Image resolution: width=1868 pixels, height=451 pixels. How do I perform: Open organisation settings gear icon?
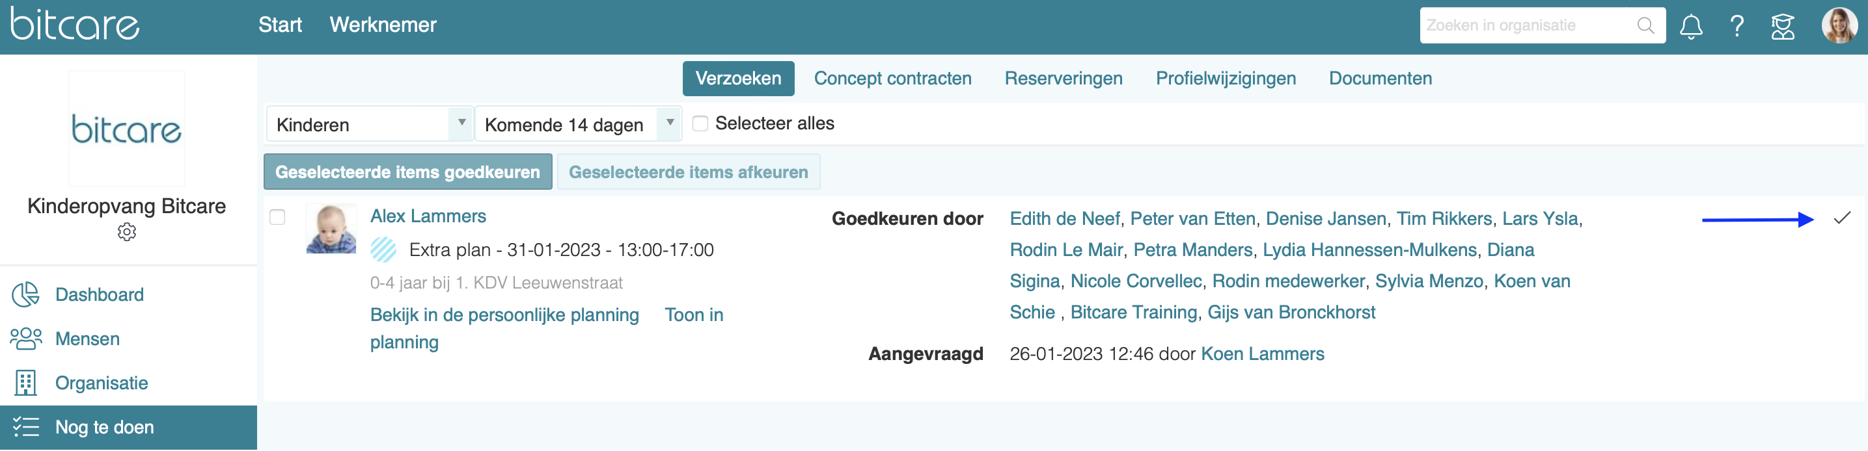pyautogui.click(x=127, y=231)
